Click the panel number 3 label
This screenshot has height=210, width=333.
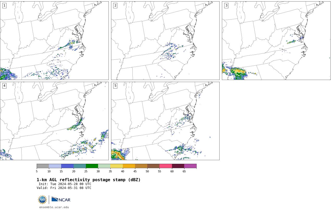(226, 5)
